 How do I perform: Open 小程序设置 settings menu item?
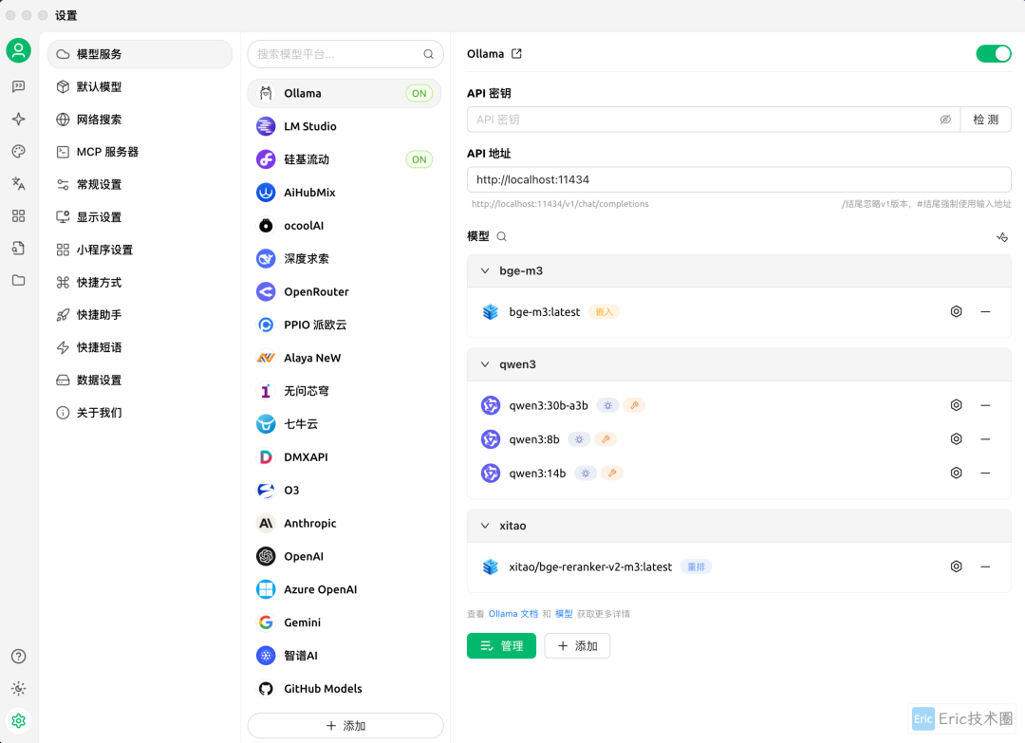point(140,250)
